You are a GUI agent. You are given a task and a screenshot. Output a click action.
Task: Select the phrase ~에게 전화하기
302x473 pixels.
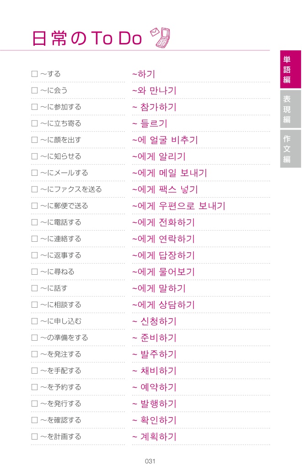click(x=163, y=222)
